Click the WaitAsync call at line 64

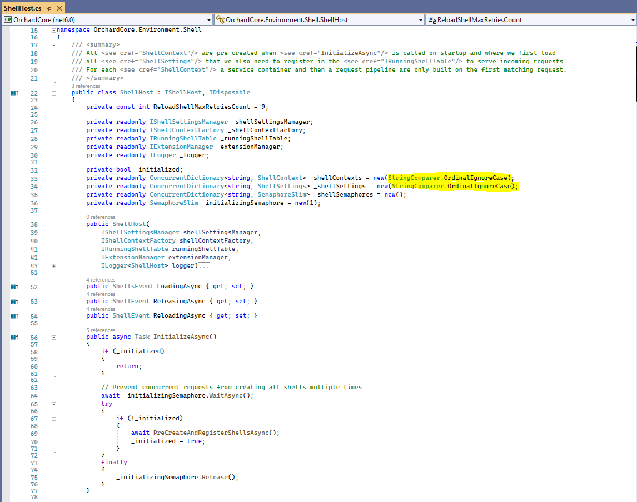(x=226, y=395)
